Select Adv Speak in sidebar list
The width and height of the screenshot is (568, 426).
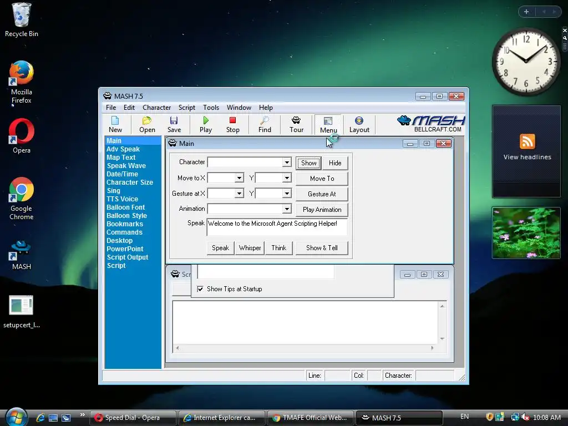tap(123, 149)
